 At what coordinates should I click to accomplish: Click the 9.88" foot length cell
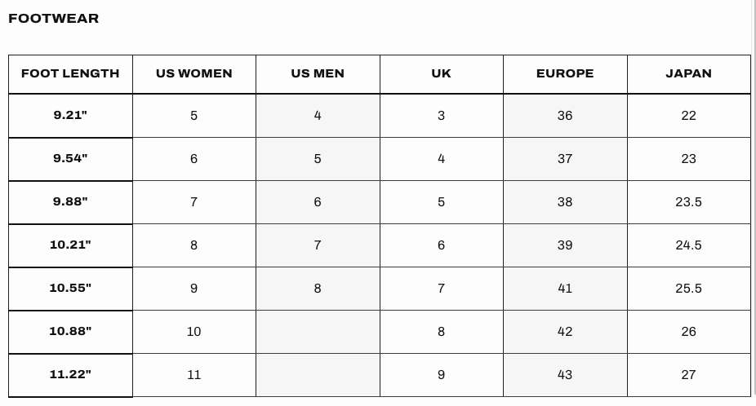pos(70,202)
